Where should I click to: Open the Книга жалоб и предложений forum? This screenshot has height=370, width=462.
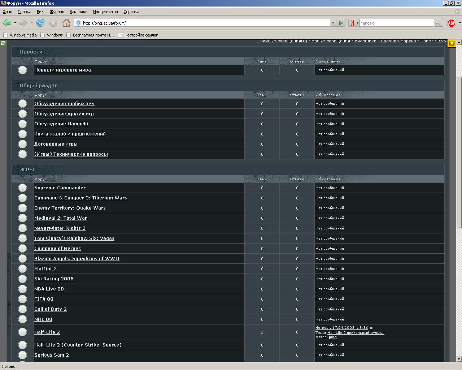click(70, 134)
